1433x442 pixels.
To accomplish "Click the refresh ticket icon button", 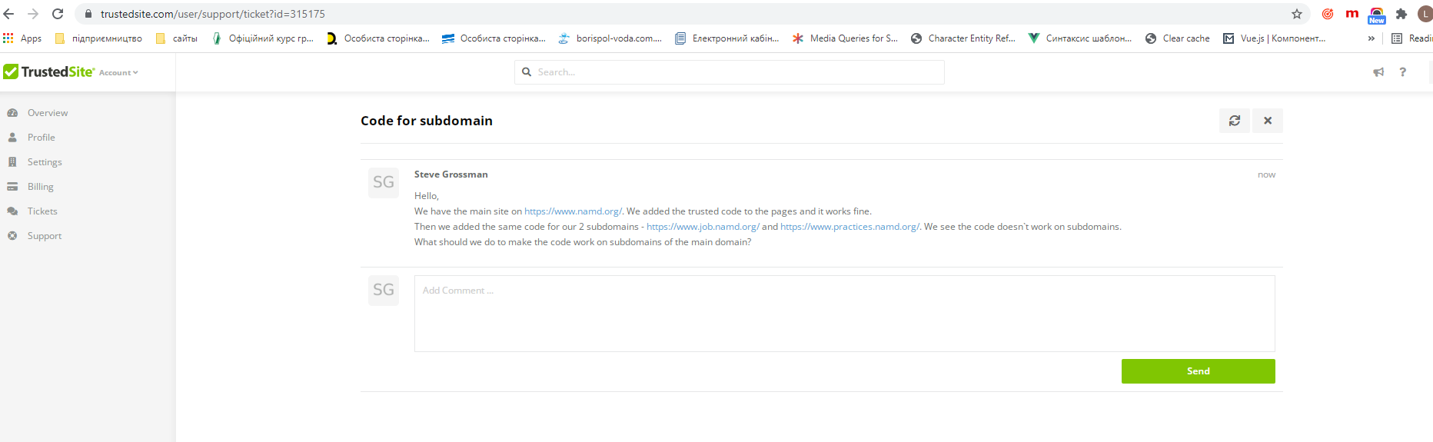I will coord(1234,121).
